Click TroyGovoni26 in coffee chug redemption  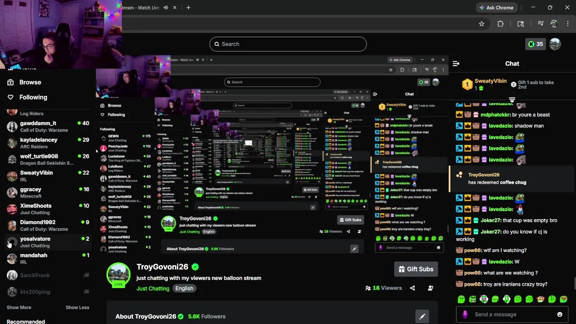point(484,175)
